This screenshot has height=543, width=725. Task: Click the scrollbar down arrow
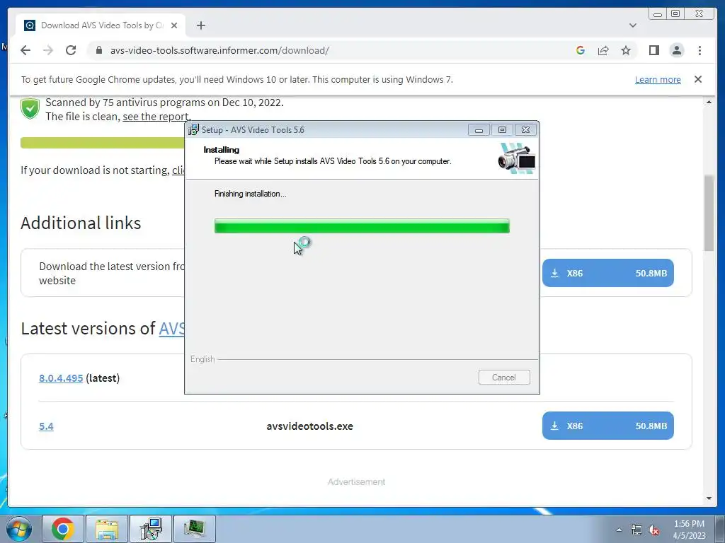click(709, 498)
